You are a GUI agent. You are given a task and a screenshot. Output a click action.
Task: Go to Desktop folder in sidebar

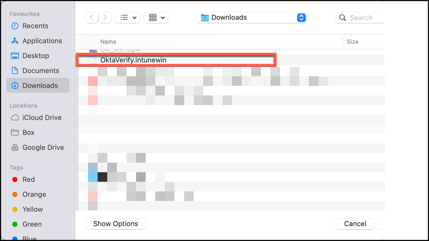(36, 56)
